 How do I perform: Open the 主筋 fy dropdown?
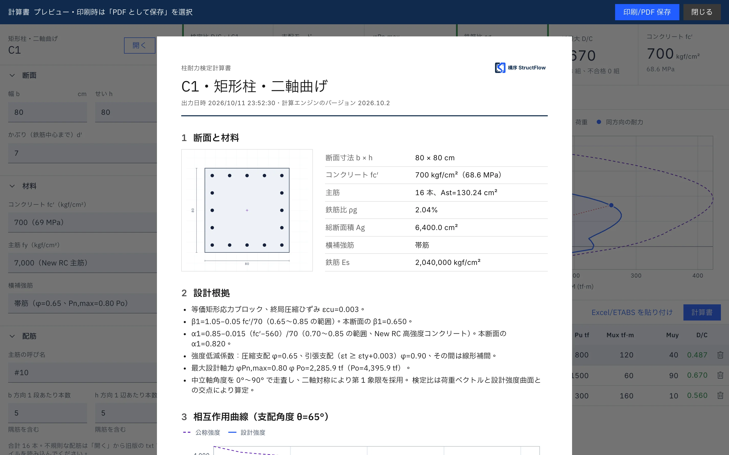(x=83, y=263)
